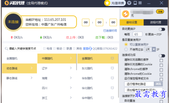Select 可以重复使用IP radio option
Viewport: 169px width, 103px height.
tap(126, 44)
